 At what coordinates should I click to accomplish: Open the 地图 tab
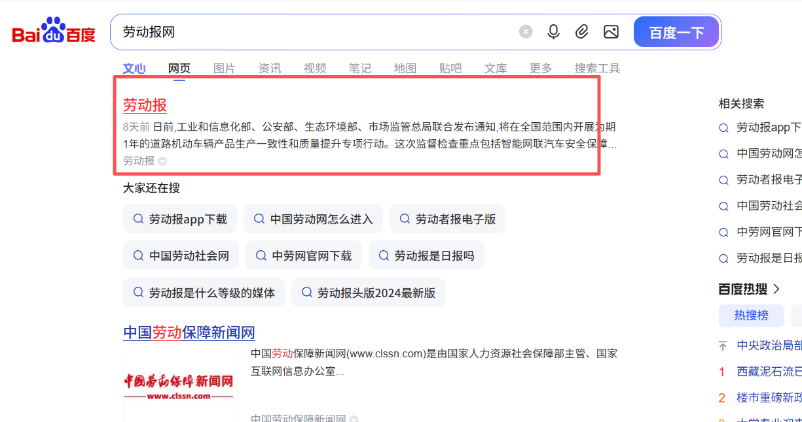tap(405, 69)
